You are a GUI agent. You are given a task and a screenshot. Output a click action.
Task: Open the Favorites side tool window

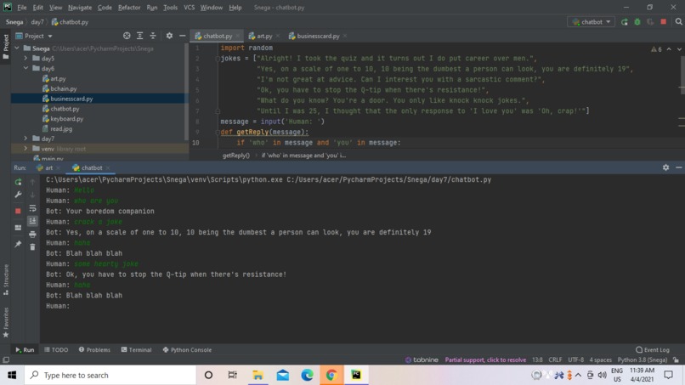(x=6, y=322)
